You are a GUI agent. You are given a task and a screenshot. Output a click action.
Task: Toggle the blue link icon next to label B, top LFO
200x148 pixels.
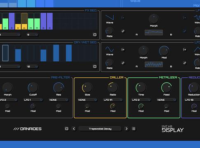[184, 31]
